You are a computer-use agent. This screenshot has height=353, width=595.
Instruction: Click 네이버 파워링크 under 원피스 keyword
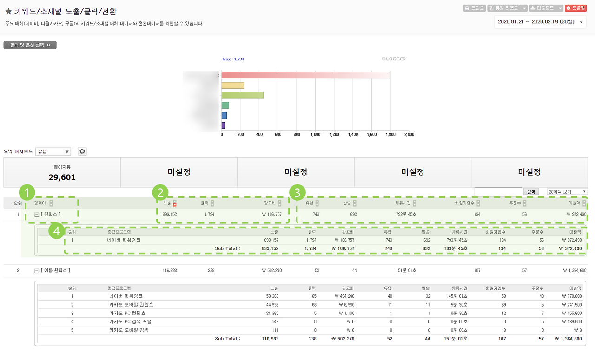(124, 240)
